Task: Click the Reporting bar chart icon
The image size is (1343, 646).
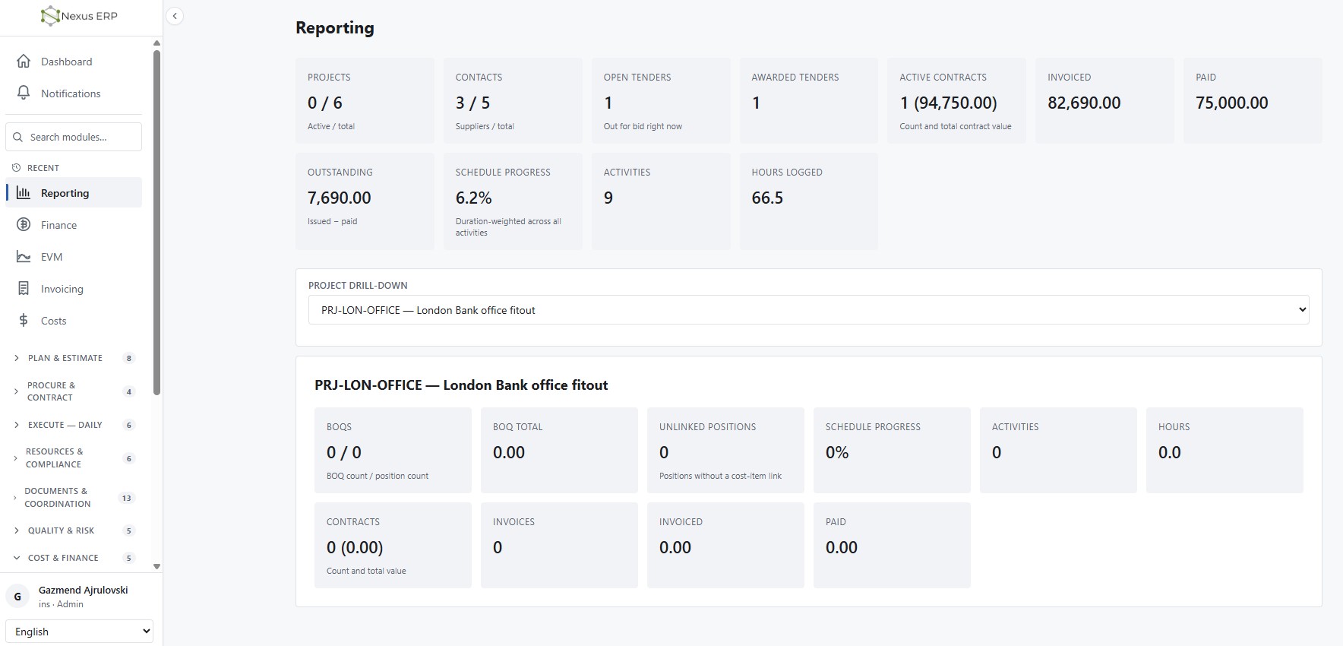Action: tap(24, 193)
